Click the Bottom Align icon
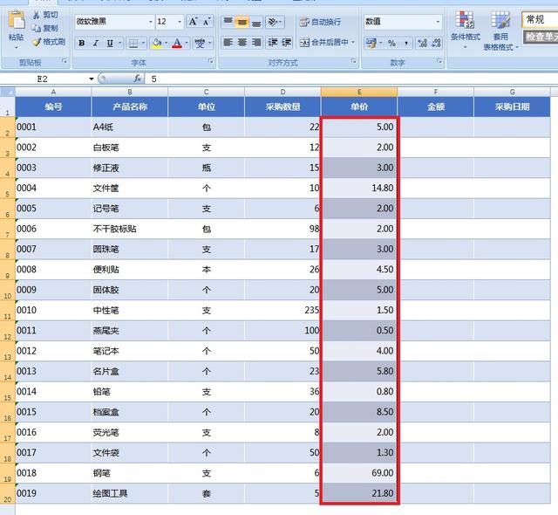The image size is (558, 515). (x=255, y=21)
